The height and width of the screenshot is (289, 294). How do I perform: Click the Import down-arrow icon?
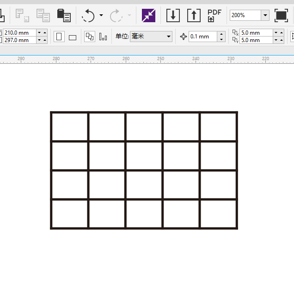173,15
